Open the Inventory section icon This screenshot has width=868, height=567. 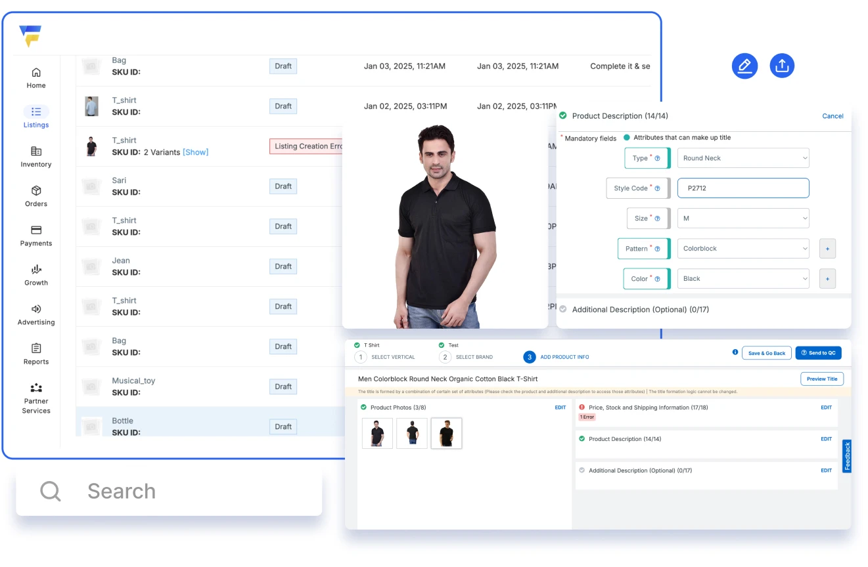coord(36,151)
